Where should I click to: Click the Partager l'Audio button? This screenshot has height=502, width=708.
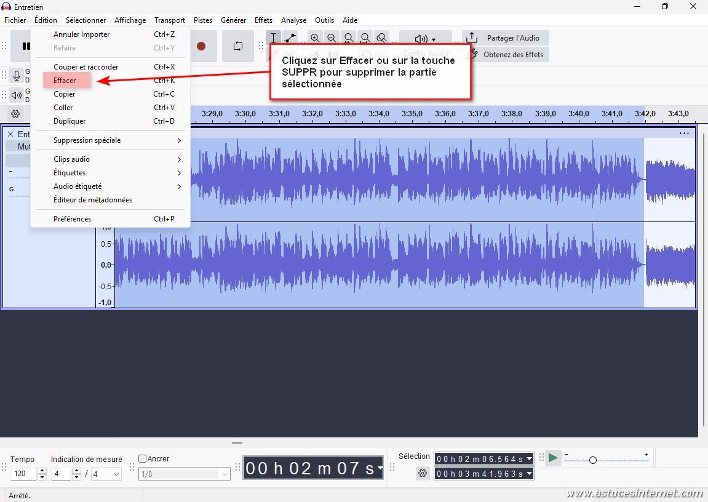click(505, 38)
